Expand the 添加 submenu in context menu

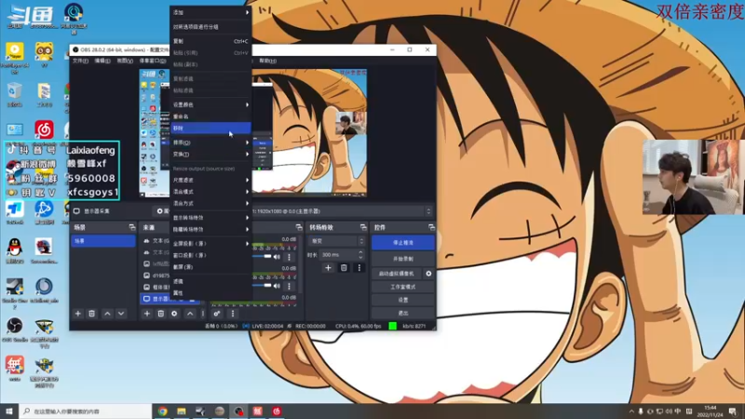click(x=211, y=12)
